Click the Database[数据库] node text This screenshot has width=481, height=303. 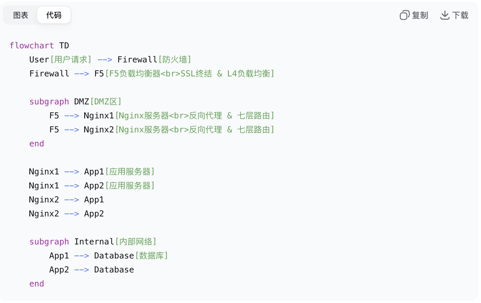pyautogui.click(x=131, y=256)
